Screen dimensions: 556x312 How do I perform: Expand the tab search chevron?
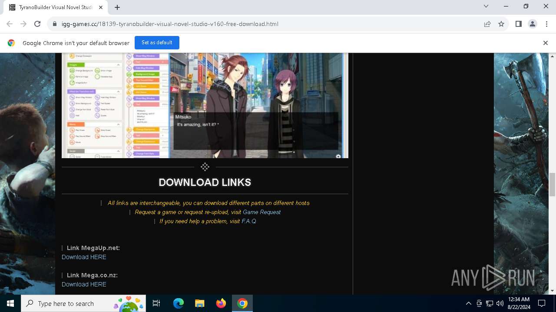click(x=486, y=6)
